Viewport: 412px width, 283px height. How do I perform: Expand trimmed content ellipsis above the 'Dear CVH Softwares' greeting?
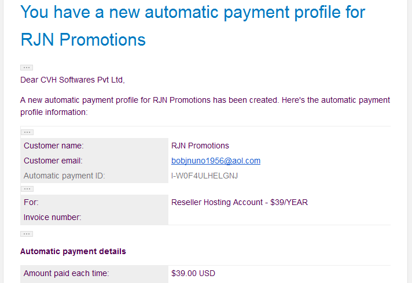pyautogui.click(x=27, y=68)
